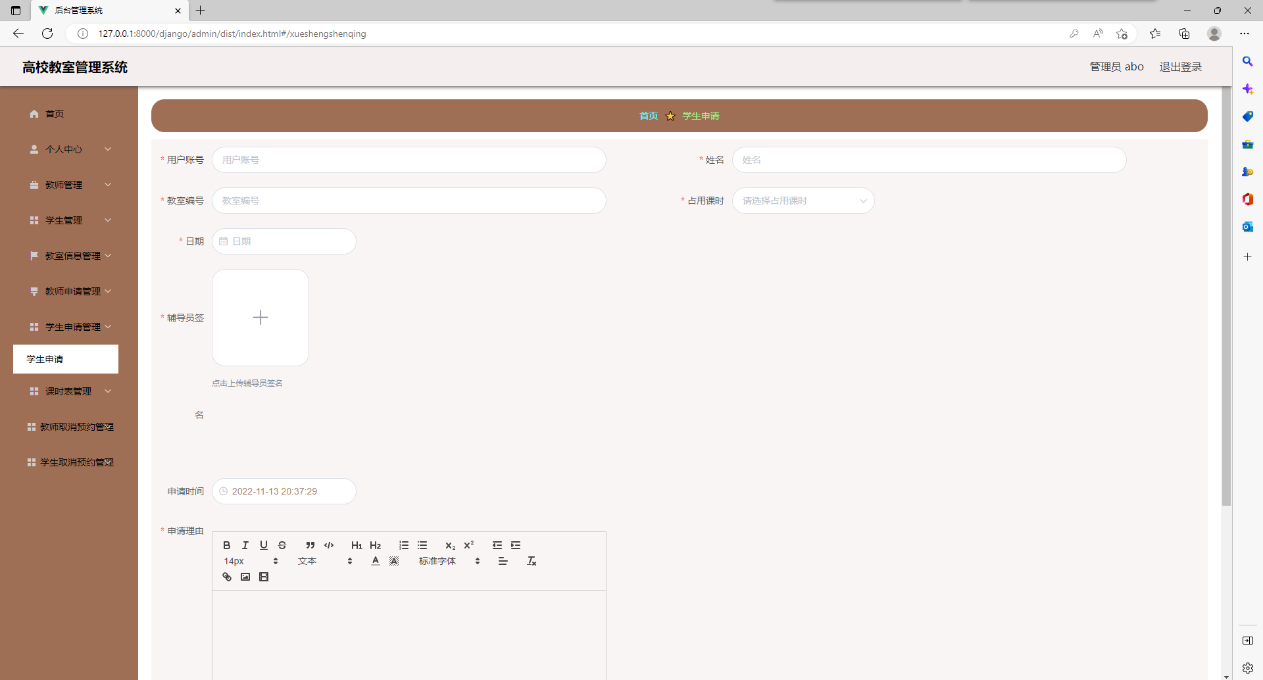This screenshot has height=680, width=1263.
Task: Open the 标准字体 font dropdown
Action: (x=449, y=561)
